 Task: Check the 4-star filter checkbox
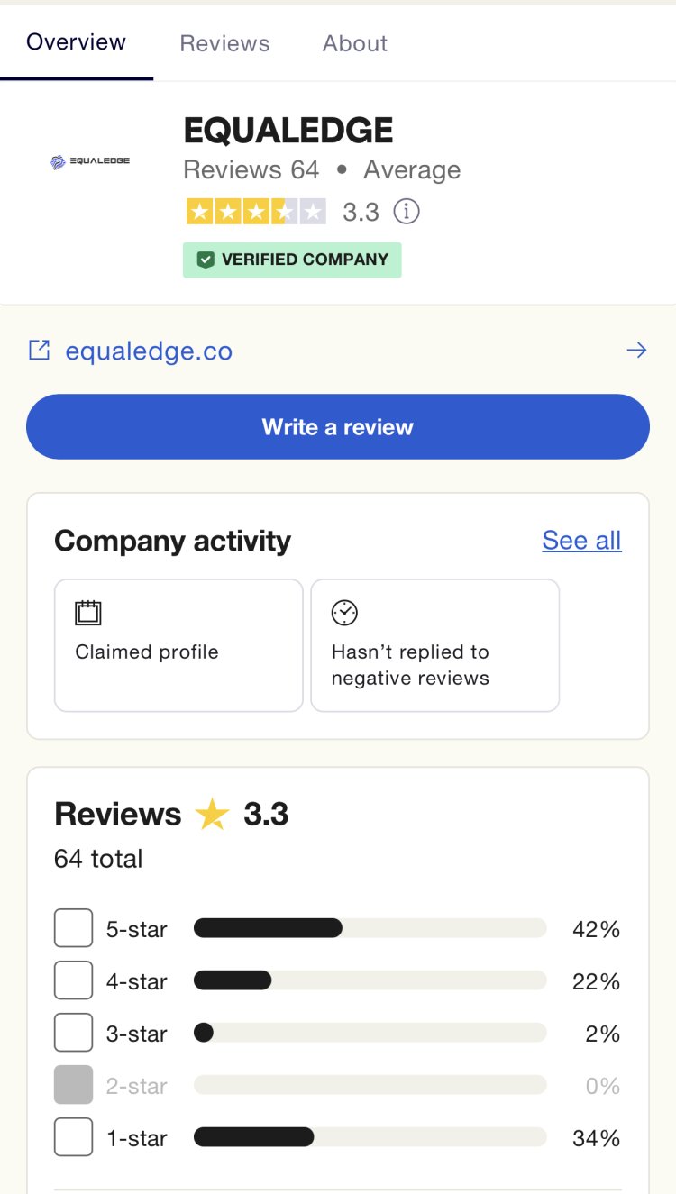point(73,980)
